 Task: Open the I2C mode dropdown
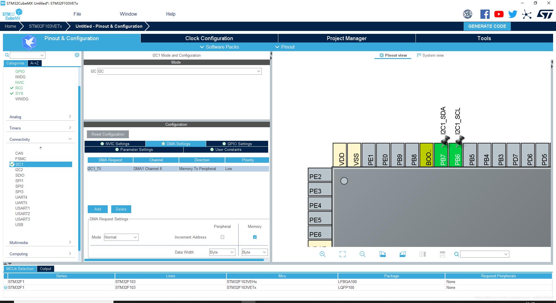[x=180, y=71]
